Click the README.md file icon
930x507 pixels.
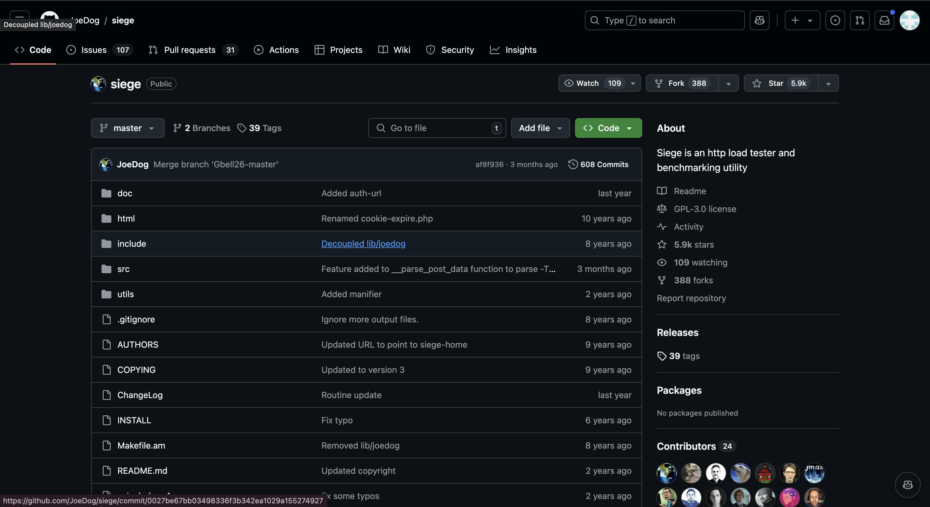click(x=106, y=470)
